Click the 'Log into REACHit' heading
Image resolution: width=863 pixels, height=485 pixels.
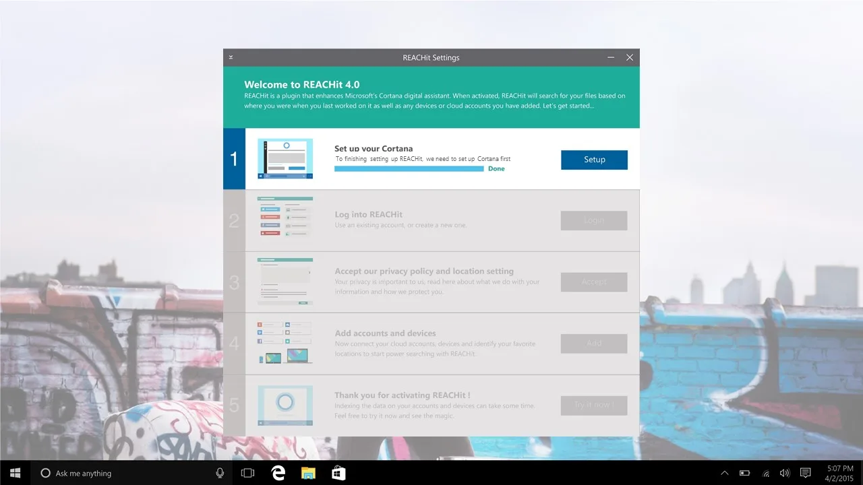[x=369, y=214]
